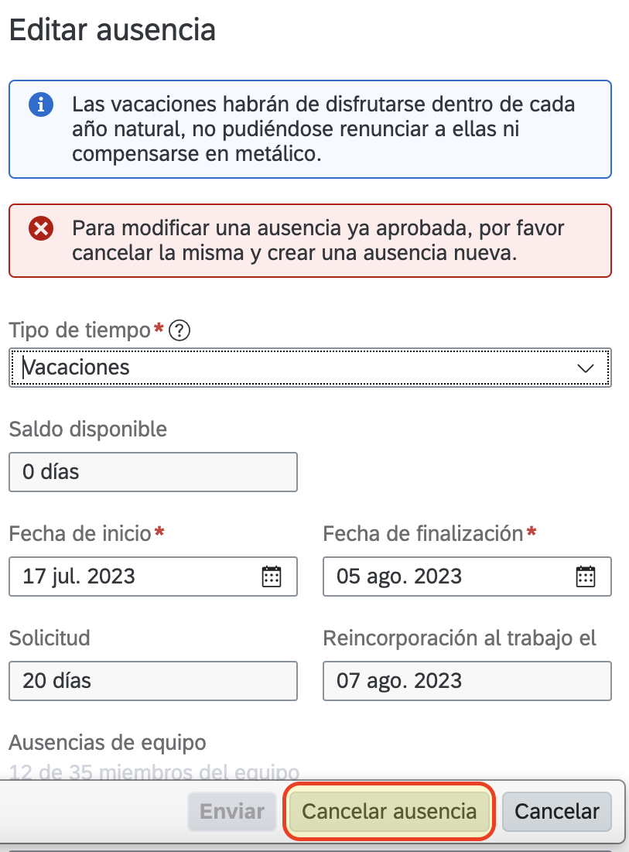Click the Ausencias de equipo label
This screenshot has height=852, width=629.
tap(108, 743)
